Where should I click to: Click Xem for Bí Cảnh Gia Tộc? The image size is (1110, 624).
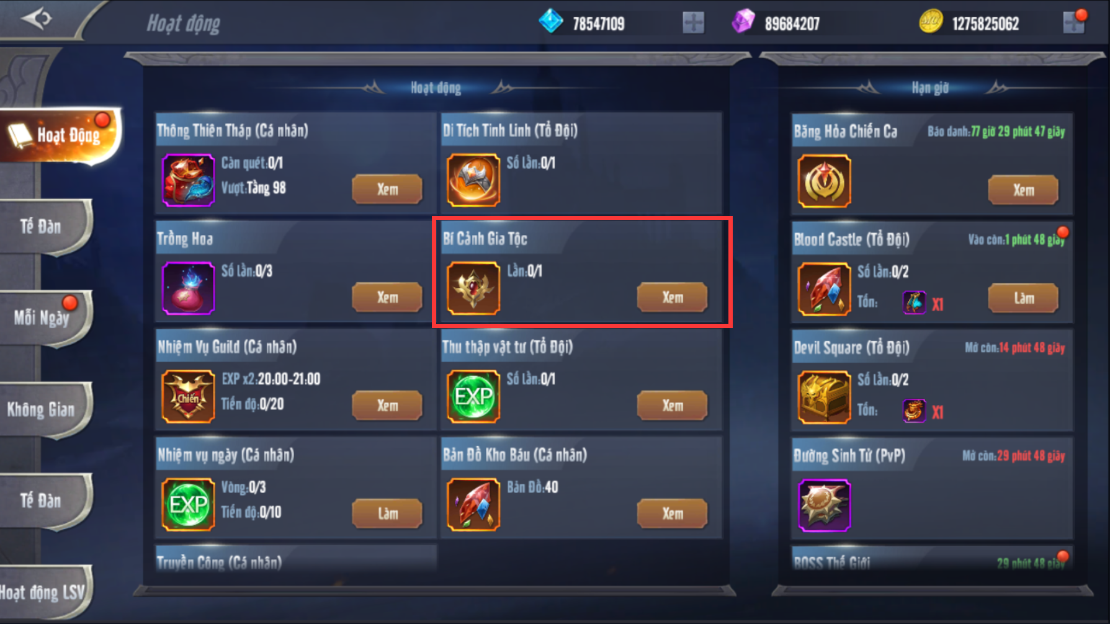click(672, 297)
